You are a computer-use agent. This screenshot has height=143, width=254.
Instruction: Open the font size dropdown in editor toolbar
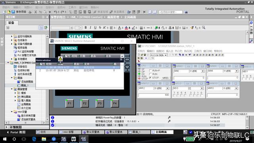tap(81, 28)
